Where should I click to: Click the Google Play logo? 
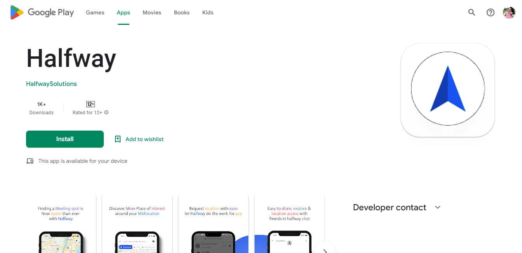[42, 12]
